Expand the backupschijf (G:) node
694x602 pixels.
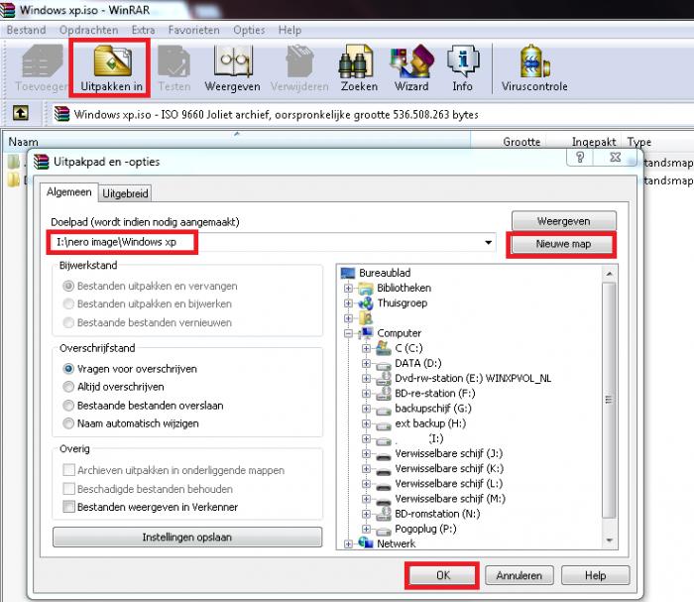point(366,409)
